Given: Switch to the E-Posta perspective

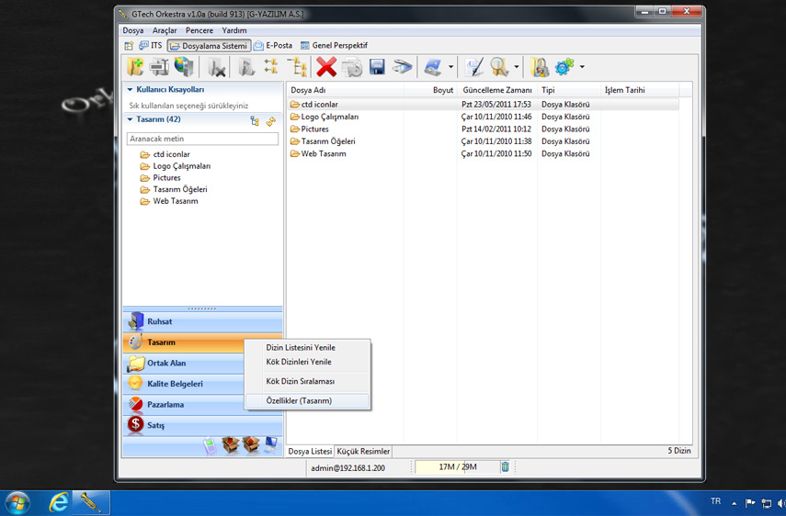Looking at the screenshot, I should (274, 45).
